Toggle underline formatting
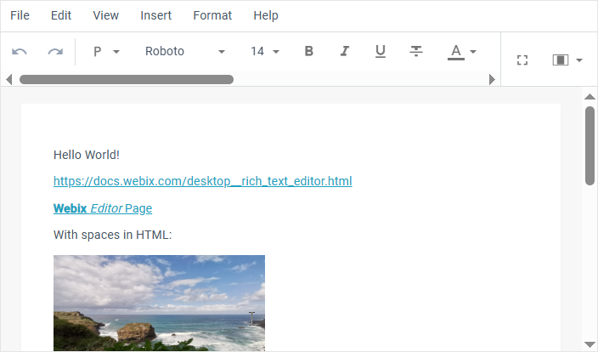The height and width of the screenshot is (352, 598). (x=381, y=52)
